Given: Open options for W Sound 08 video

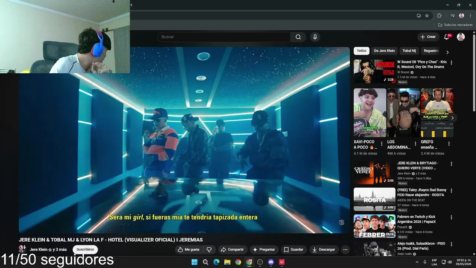Looking at the screenshot, I should click(x=451, y=63).
